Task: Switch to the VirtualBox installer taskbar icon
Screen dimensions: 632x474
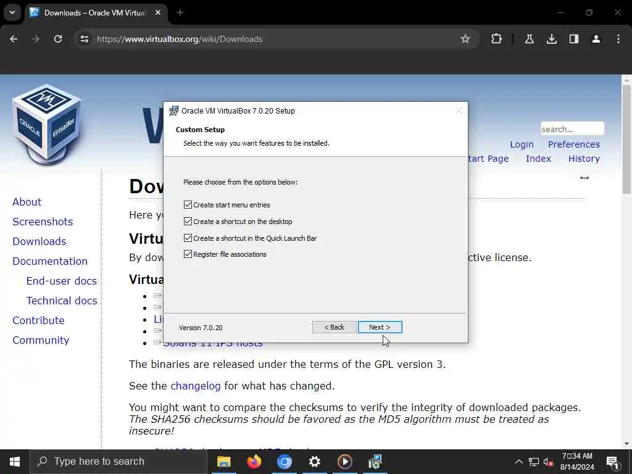Action: [375, 462]
